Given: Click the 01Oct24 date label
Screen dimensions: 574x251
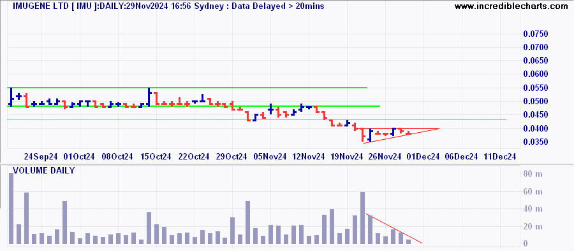Looking at the screenshot, I should click(79, 157).
